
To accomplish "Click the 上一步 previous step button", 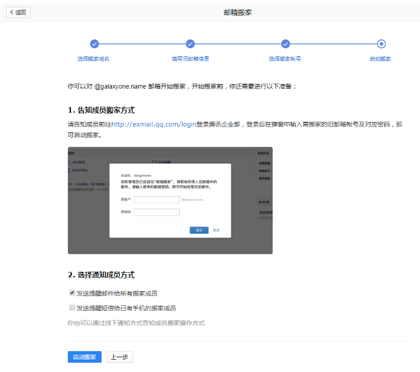I will [119, 357].
